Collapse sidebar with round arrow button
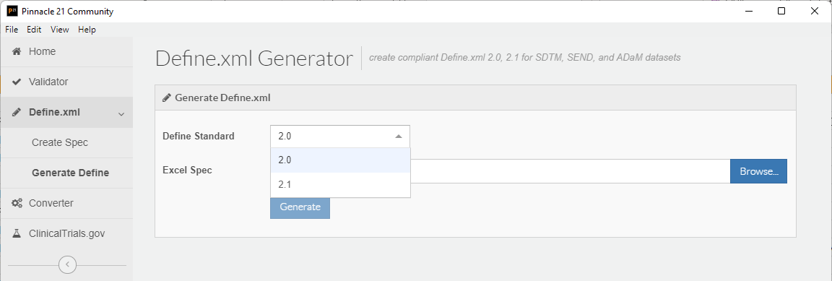 tap(67, 264)
